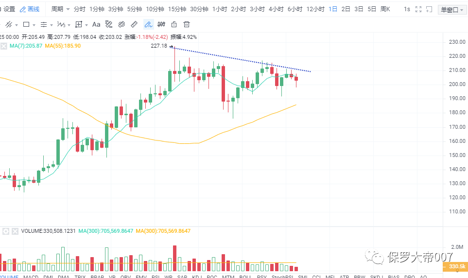The width and height of the screenshot is (468, 278).
Task: Expand the measurement box dropdown arrow
Action: point(87,25)
